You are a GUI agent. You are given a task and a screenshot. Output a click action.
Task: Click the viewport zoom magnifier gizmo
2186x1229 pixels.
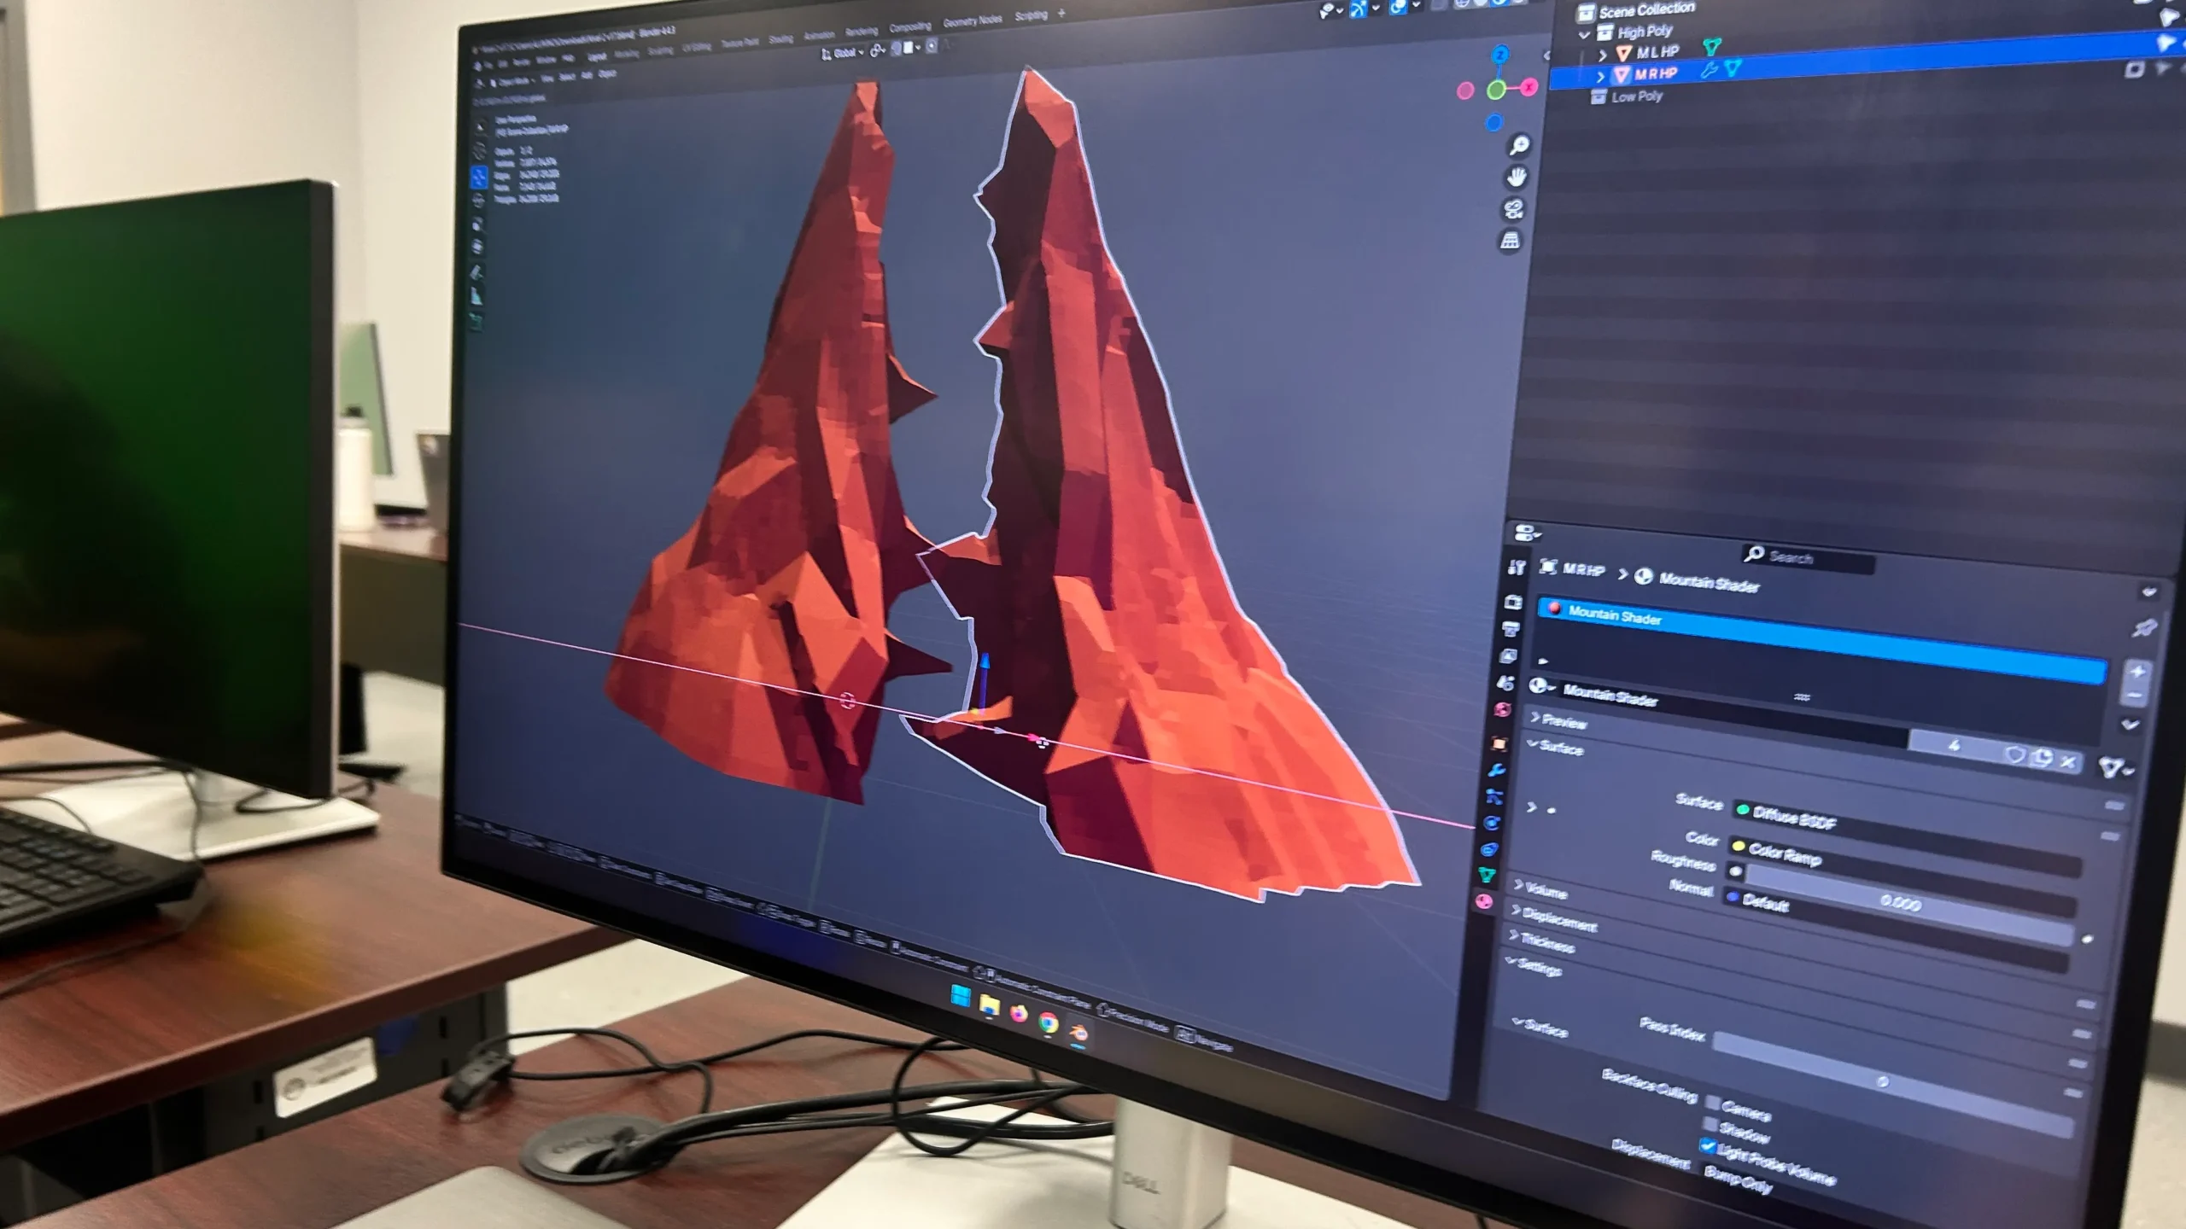[1519, 145]
